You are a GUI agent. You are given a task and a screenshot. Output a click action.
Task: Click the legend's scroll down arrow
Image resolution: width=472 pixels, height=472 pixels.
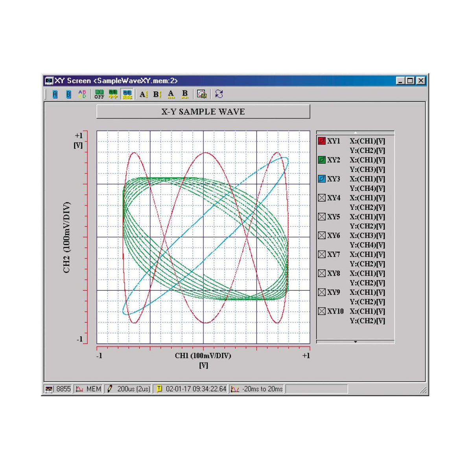[355, 342]
